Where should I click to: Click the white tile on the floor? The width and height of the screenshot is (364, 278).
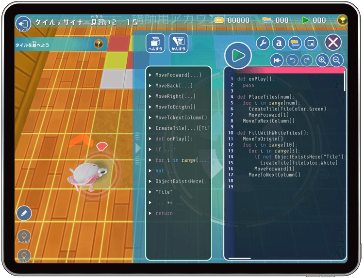[113, 79]
